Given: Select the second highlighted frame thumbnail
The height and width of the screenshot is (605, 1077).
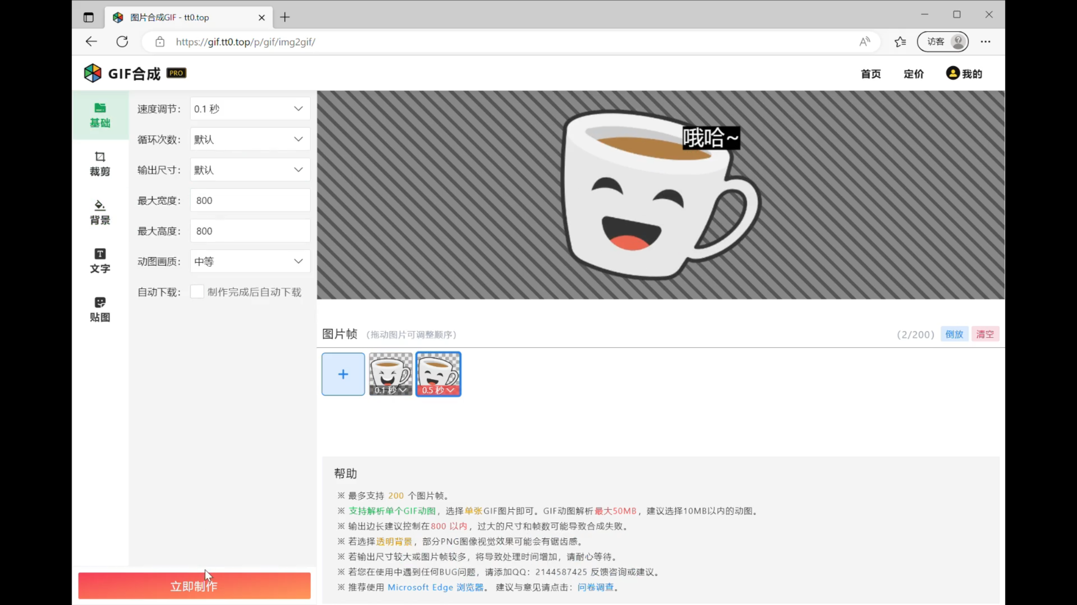Looking at the screenshot, I should pyautogui.click(x=438, y=369).
